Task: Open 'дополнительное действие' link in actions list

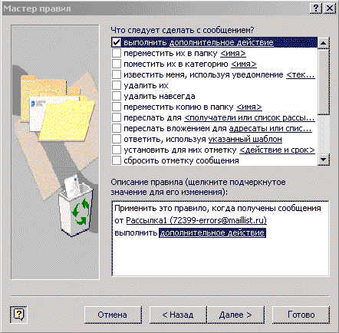Action: [x=222, y=42]
